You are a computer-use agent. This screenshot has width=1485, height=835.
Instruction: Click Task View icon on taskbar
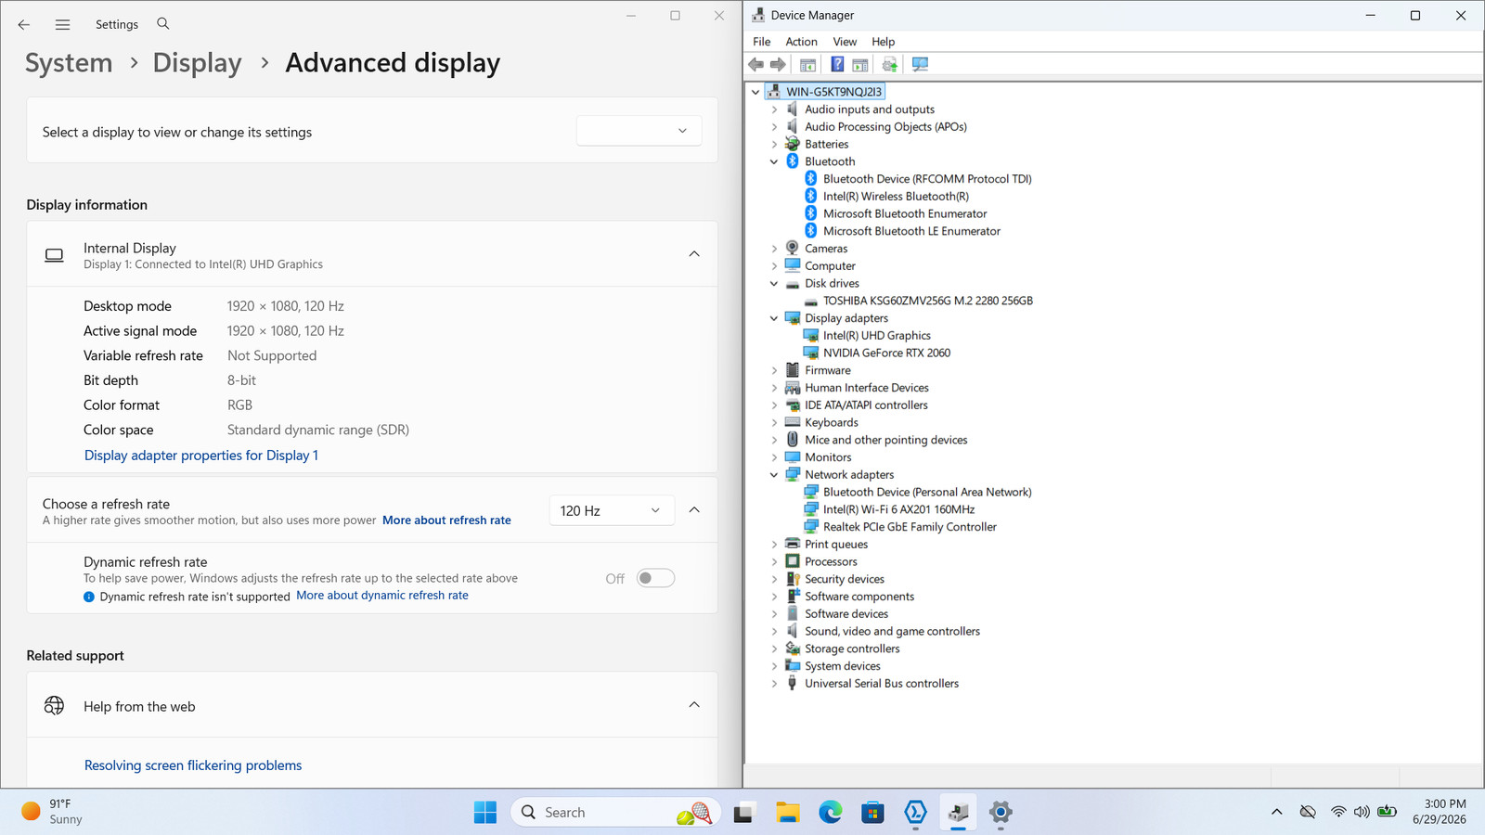click(x=744, y=813)
